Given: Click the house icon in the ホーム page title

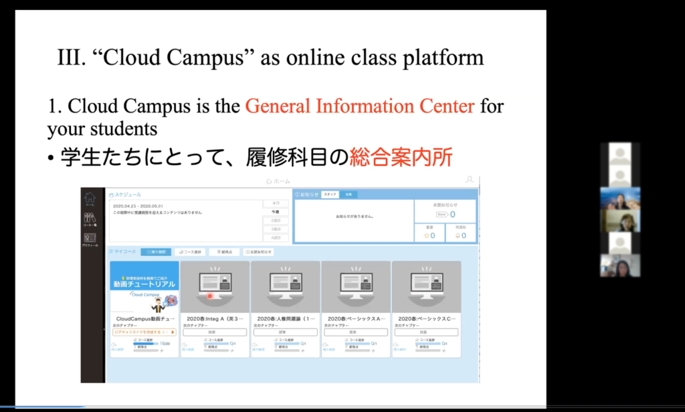Looking at the screenshot, I should point(269,181).
